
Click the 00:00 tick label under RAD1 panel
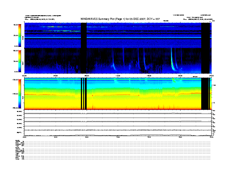(24, 76)
